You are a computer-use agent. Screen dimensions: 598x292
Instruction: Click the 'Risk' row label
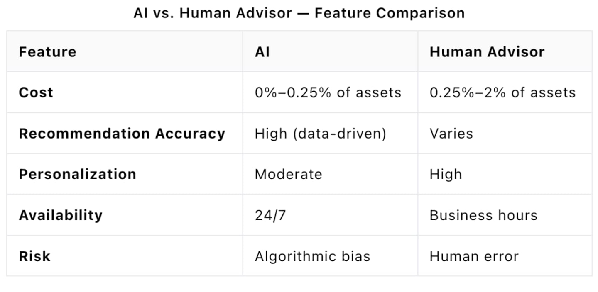pyautogui.click(x=34, y=256)
